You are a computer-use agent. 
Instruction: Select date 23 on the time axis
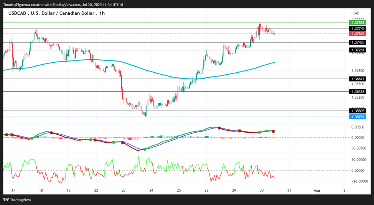pos(124,190)
